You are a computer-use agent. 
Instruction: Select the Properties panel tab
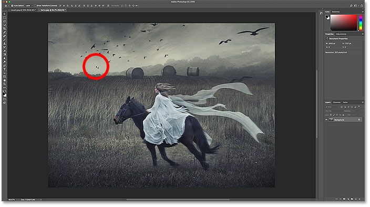[x=330, y=34]
